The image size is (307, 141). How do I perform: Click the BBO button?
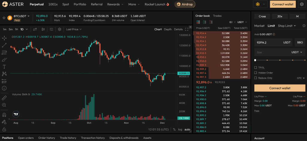300,42
